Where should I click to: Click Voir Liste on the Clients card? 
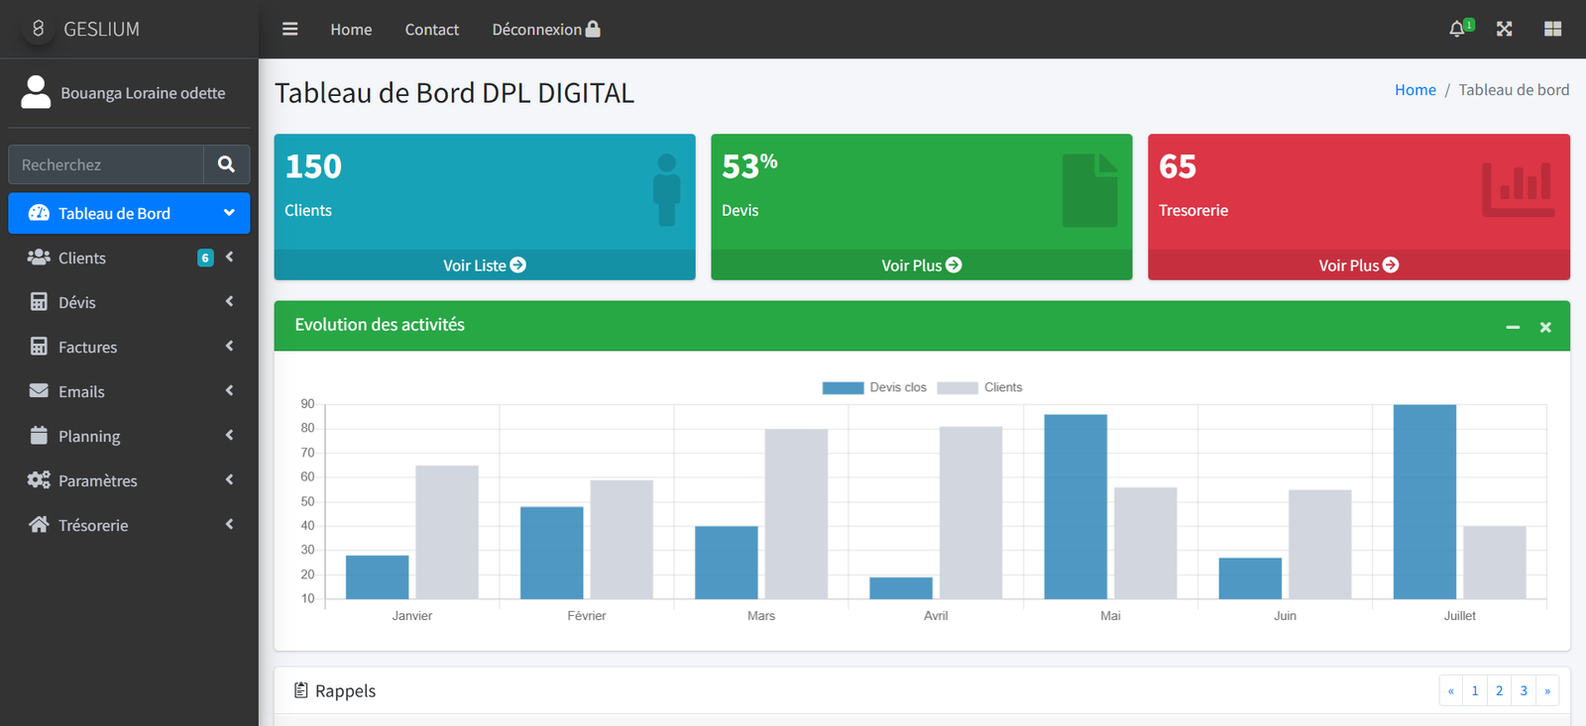(x=484, y=265)
